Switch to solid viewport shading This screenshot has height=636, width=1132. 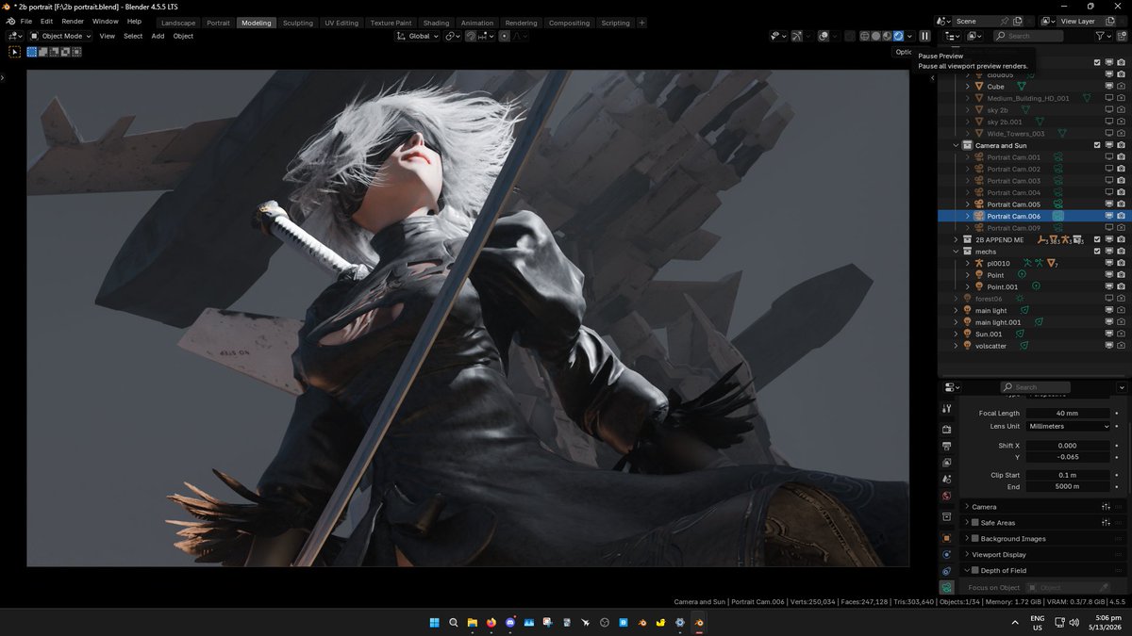875,36
